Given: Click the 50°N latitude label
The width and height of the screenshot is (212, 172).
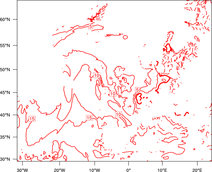Looking at the screenshot, I should click(x=5, y=70).
